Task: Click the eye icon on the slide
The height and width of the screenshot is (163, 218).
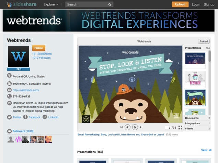Action: (x=132, y=80)
